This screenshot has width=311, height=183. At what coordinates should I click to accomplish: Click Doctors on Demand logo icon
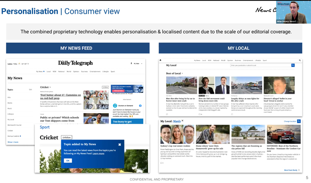coord(115,105)
